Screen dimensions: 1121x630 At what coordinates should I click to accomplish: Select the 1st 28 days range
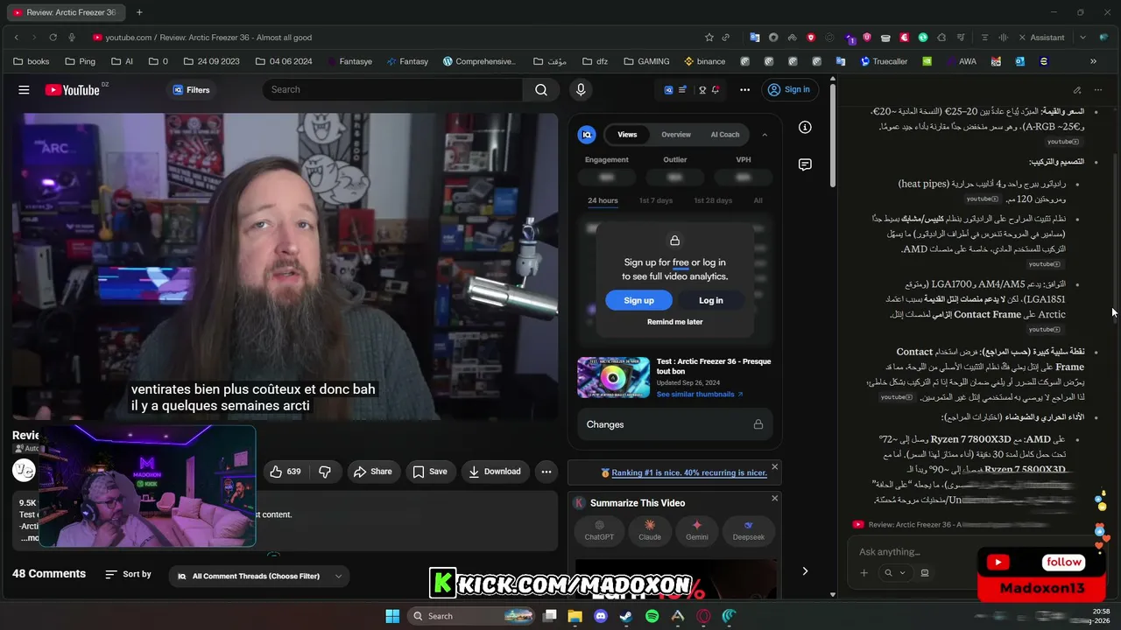click(713, 200)
